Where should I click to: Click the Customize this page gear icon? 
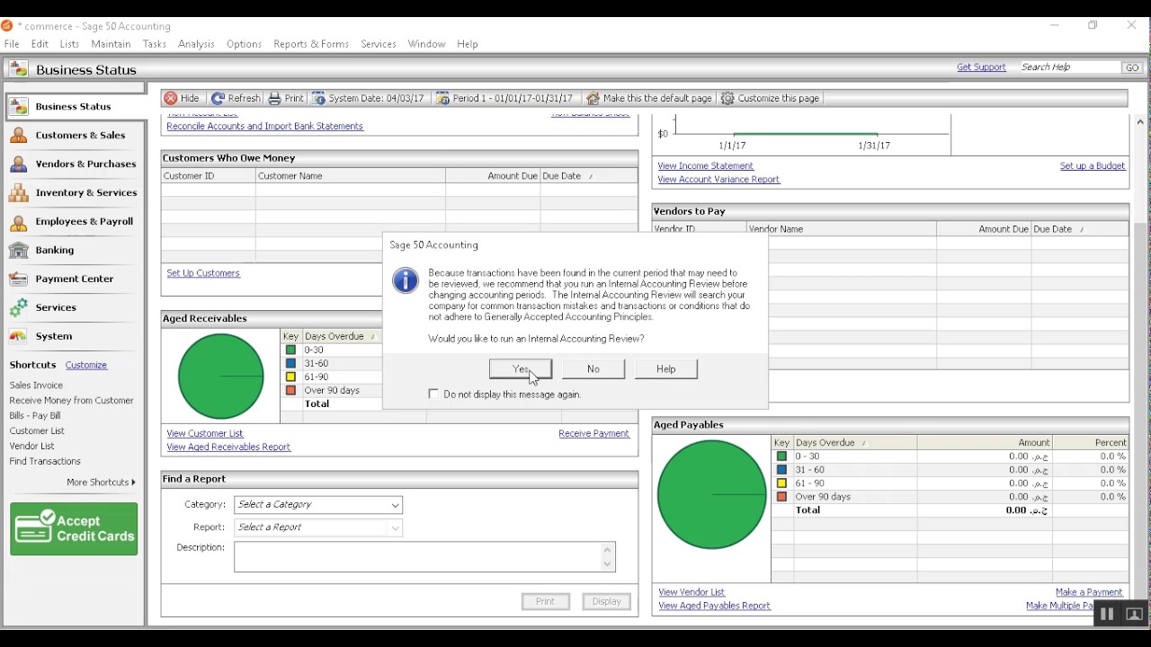pos(728,98)
